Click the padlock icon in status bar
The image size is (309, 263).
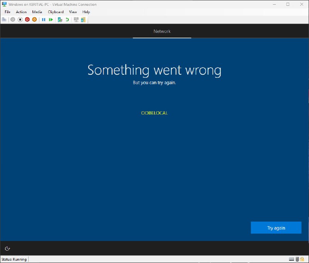302,259
